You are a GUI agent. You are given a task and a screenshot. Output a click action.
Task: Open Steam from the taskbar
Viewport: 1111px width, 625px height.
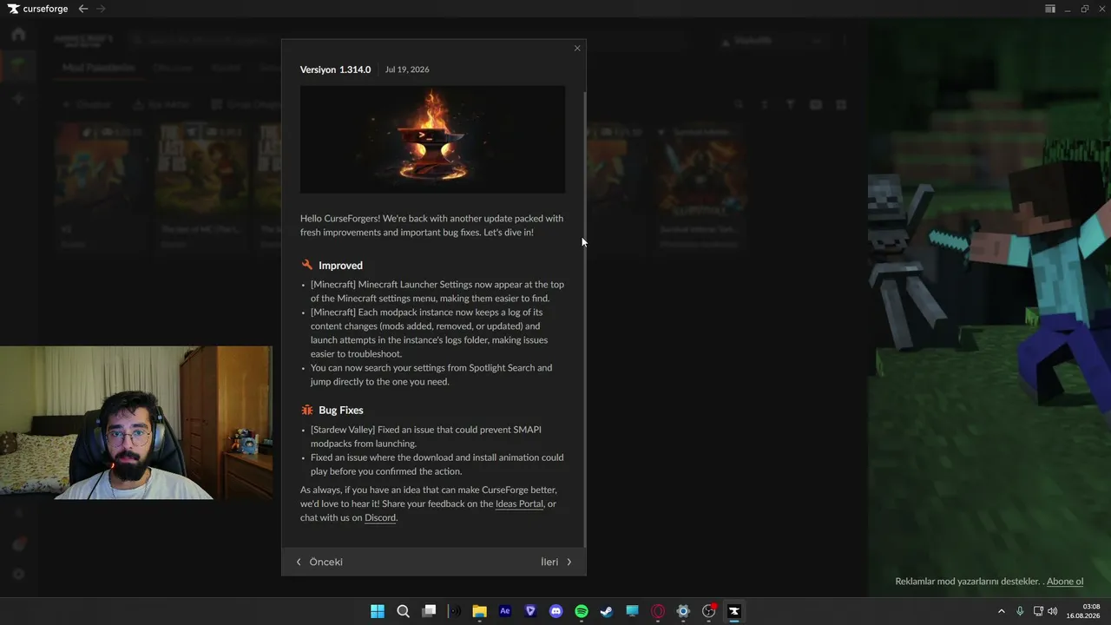point(607,611)
